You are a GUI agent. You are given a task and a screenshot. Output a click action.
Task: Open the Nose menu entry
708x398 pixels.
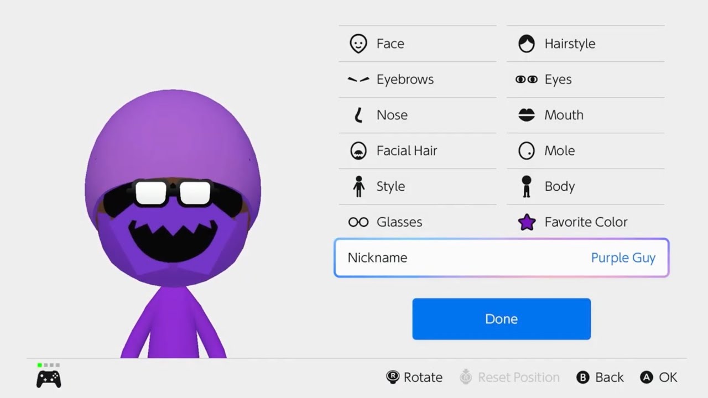click(x=418, y=115)
